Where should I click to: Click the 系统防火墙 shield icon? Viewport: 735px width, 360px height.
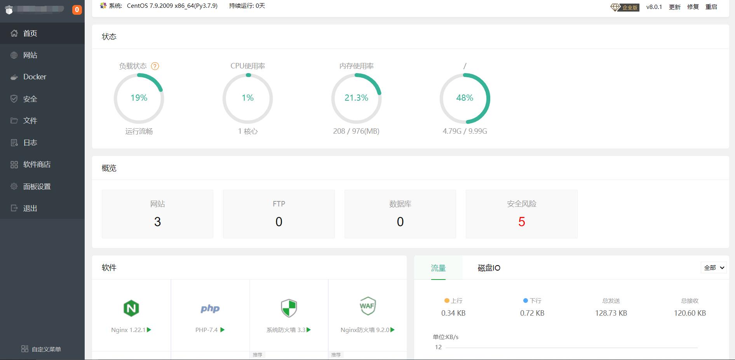tap(289, 308)
